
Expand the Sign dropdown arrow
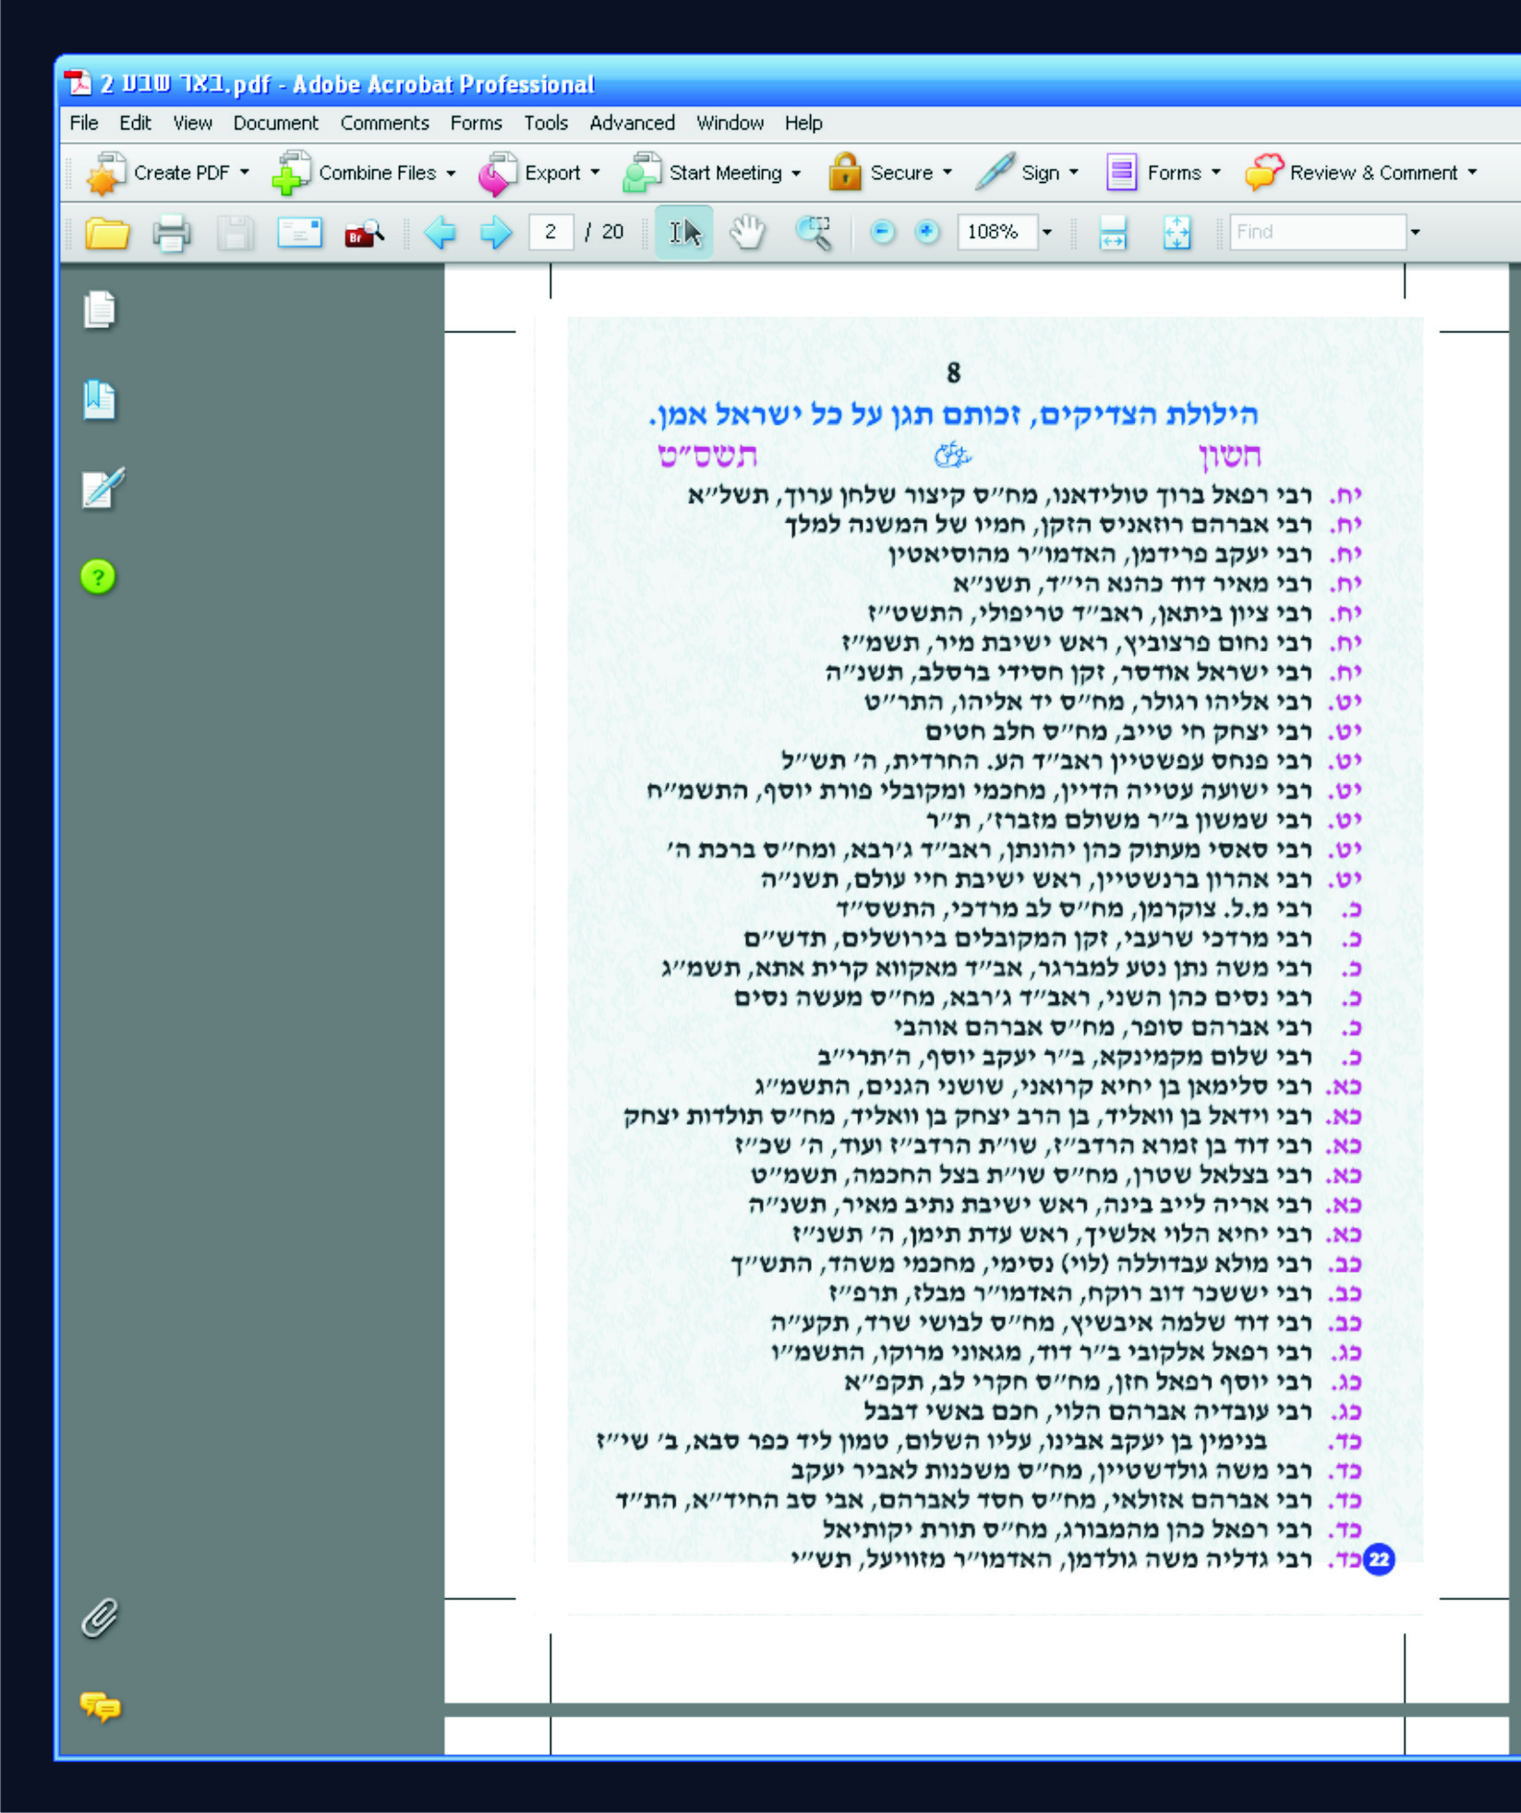[x=1074, y=173]
